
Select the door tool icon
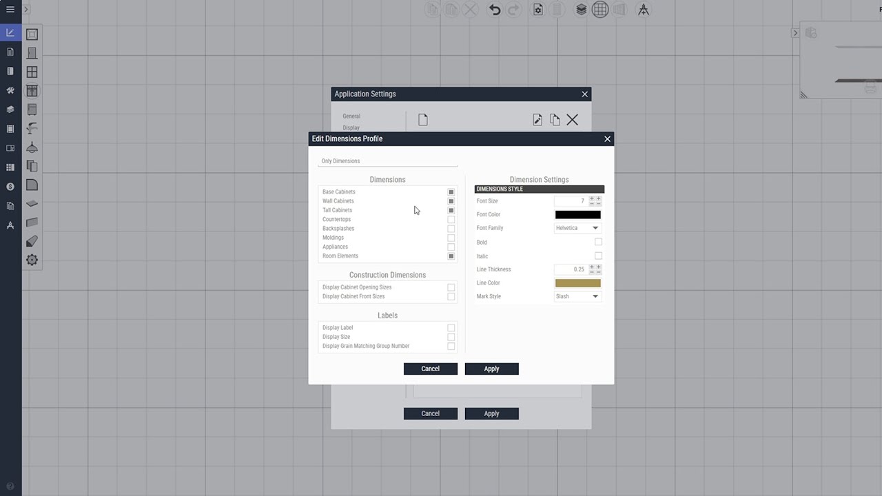click(x=32, y=53)
